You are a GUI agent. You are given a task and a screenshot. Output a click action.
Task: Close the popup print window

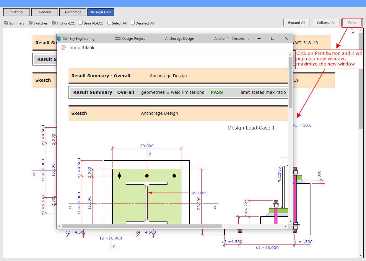coord(286,38)
